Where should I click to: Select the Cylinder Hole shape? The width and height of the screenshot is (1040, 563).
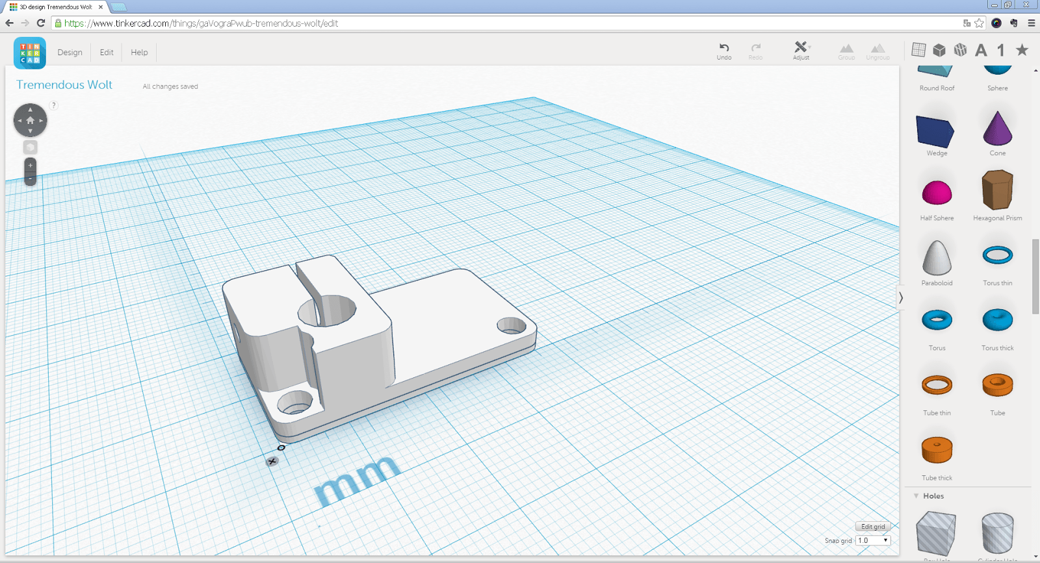[997, 534]
